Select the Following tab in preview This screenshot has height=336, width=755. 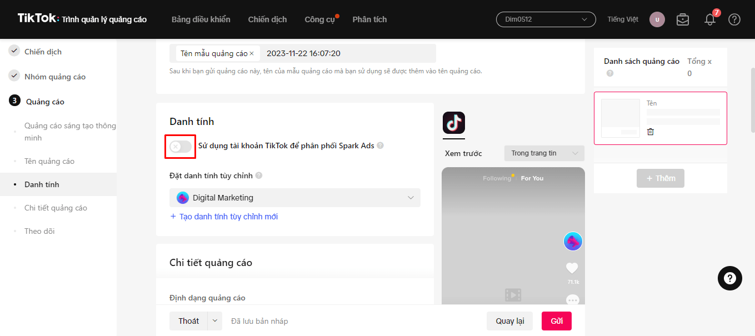pyautogui.click(x=497, y=178)
